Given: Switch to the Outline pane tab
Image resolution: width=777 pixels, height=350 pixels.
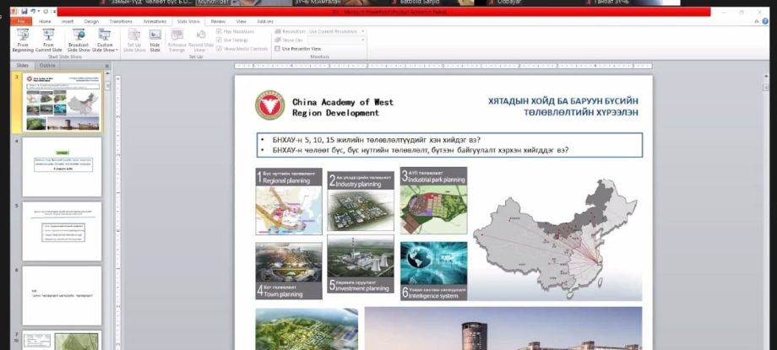Looking at the screenshot, I should click(48, 65).
